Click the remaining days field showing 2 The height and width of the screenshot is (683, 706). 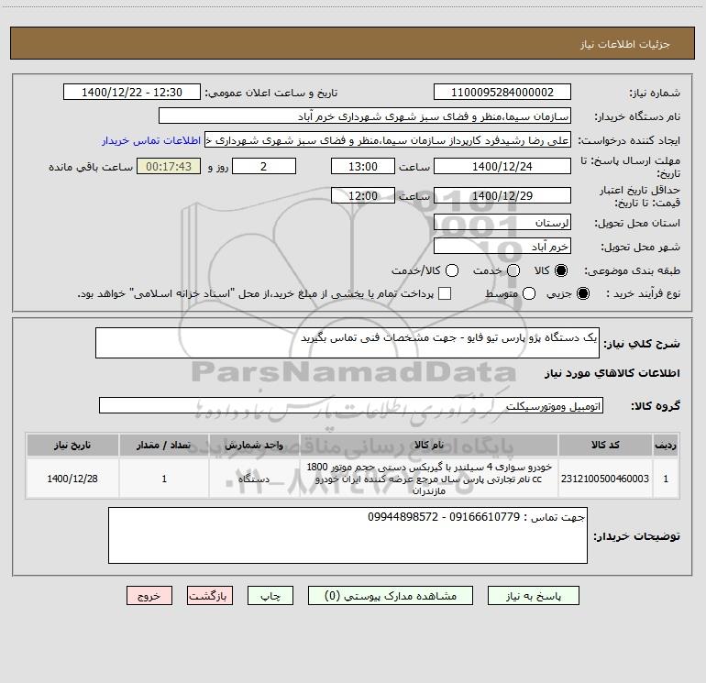pos(264,166)
